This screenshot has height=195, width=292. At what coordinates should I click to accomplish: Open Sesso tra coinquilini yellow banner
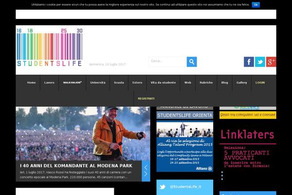pyautogui.click(x=248, y=115)
